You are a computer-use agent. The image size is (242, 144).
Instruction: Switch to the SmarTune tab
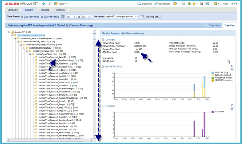[x=61, y=10]
